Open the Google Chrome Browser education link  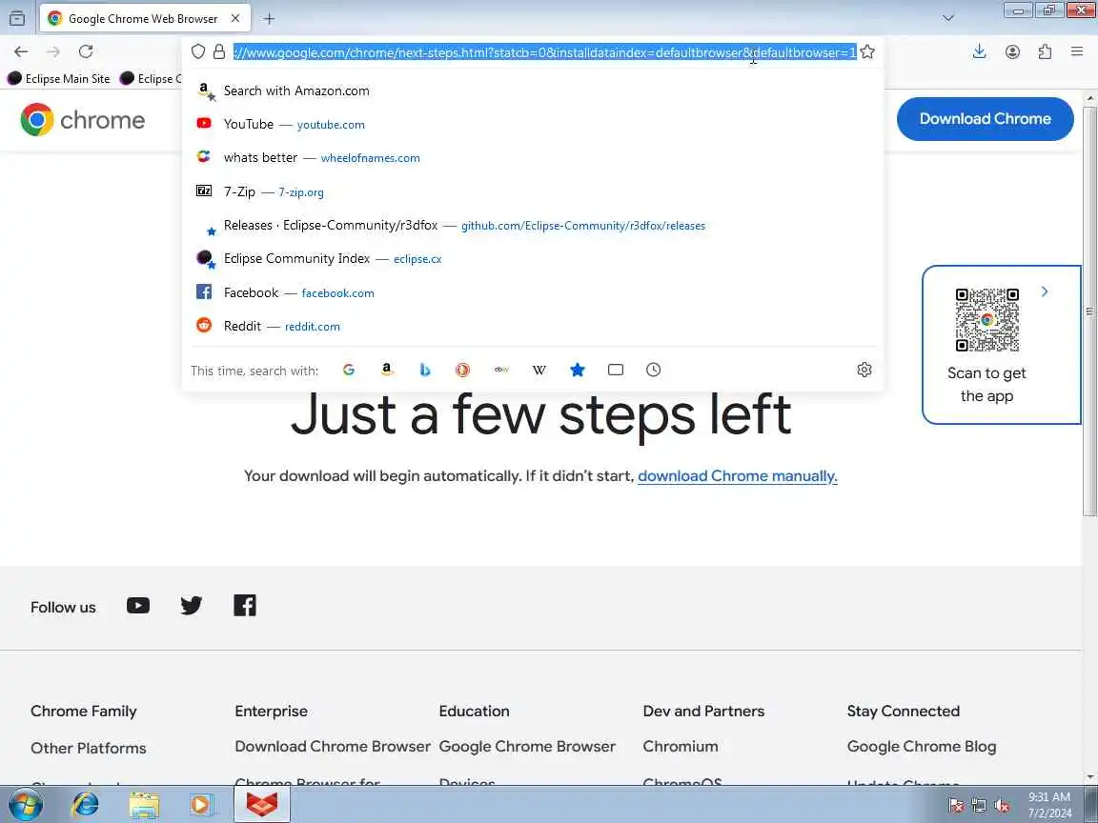[x=527, y=747]
